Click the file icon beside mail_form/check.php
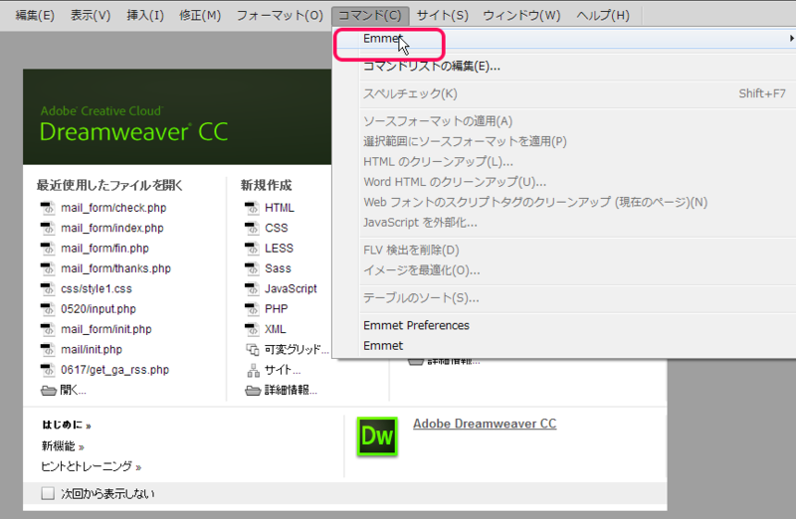The image size is (796, 519). pyautogui.click(x=48, y=208)
